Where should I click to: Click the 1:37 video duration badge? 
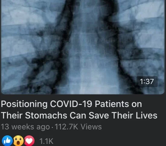pos(147,82)
